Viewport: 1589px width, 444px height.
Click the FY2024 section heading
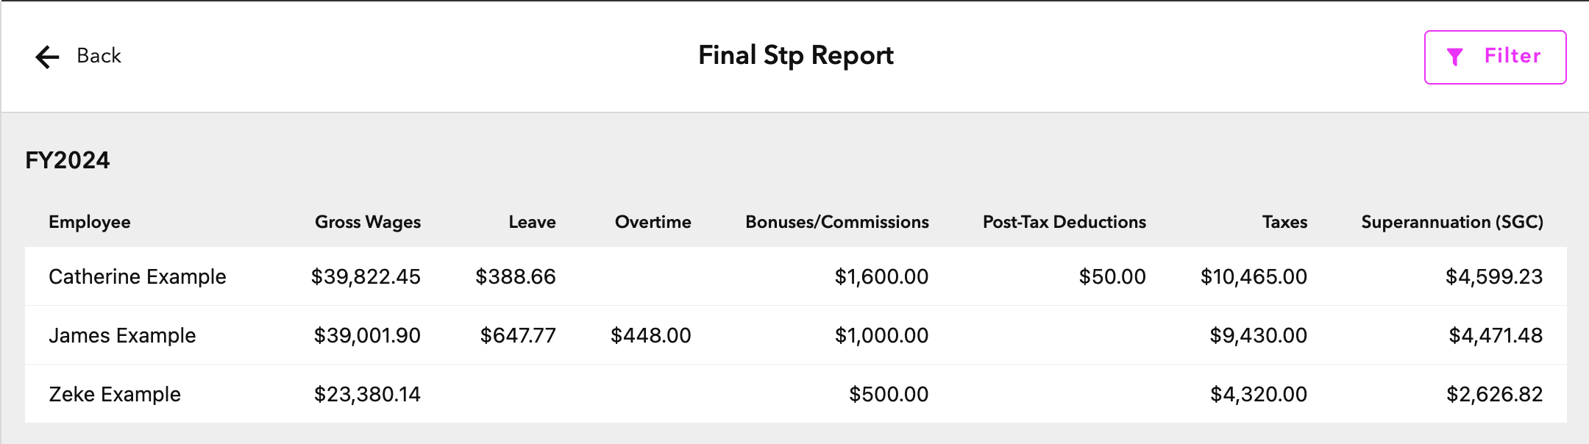click(x=68, y=160)
